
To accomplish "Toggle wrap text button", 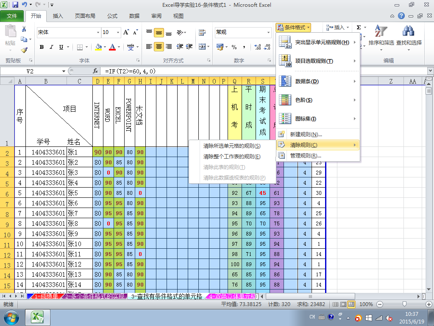I will 202,32.
